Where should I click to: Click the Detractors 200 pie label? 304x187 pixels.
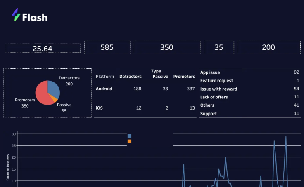(69, 81)
